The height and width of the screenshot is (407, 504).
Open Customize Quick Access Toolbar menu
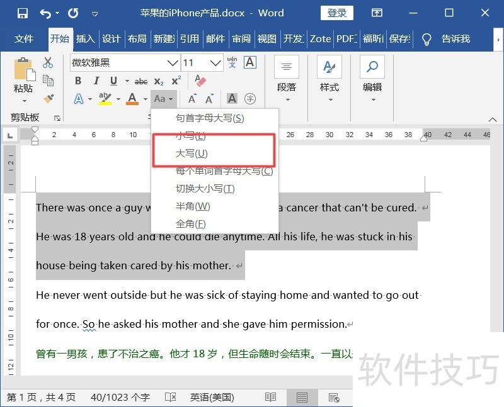point(95,14)
